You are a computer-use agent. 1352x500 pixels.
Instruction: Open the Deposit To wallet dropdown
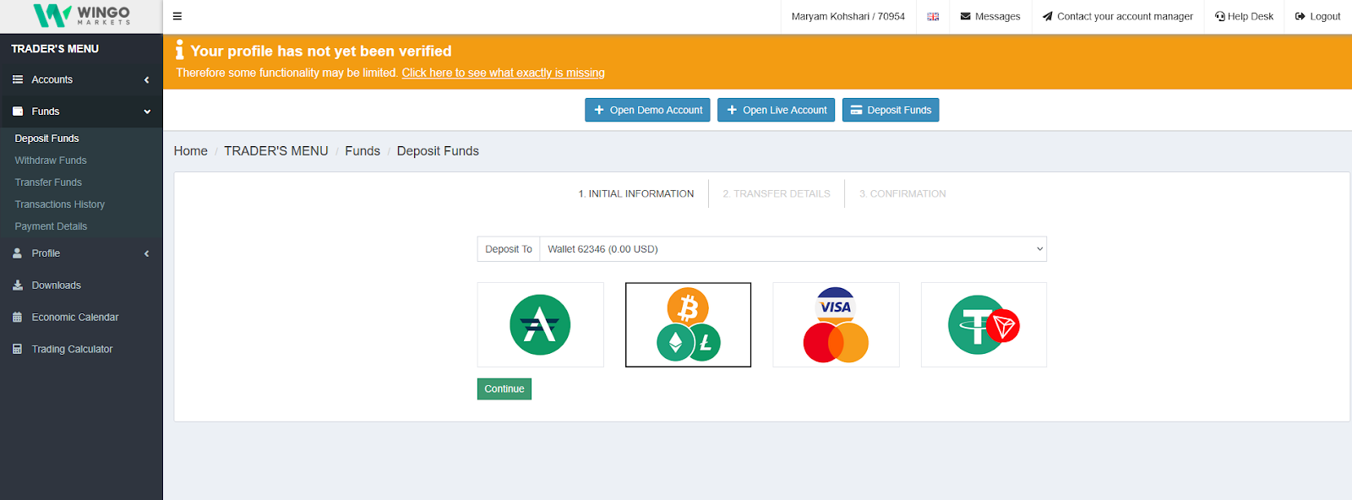click(793, 249)
